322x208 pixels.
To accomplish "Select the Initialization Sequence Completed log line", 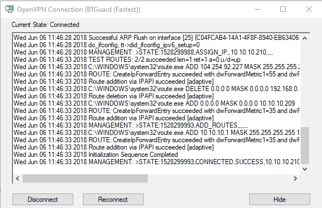I will point(96,155).
